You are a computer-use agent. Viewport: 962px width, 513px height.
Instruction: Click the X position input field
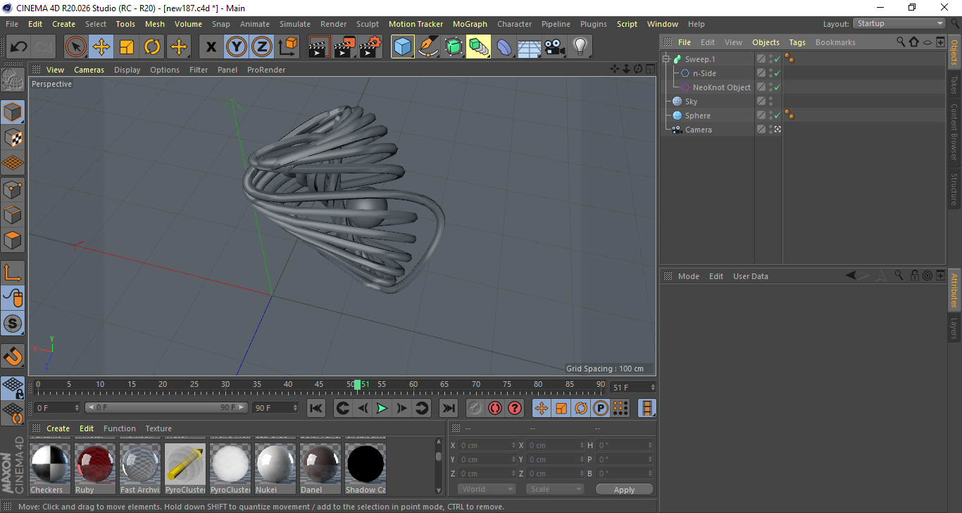click(487, 445)
